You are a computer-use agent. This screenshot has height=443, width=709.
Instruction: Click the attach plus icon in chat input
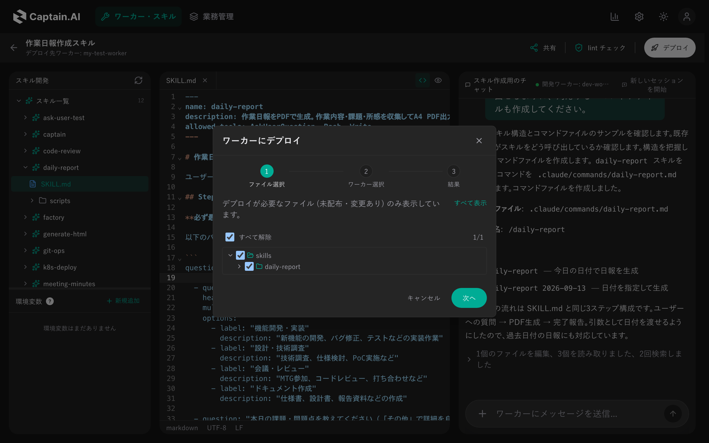coord(482,414)
